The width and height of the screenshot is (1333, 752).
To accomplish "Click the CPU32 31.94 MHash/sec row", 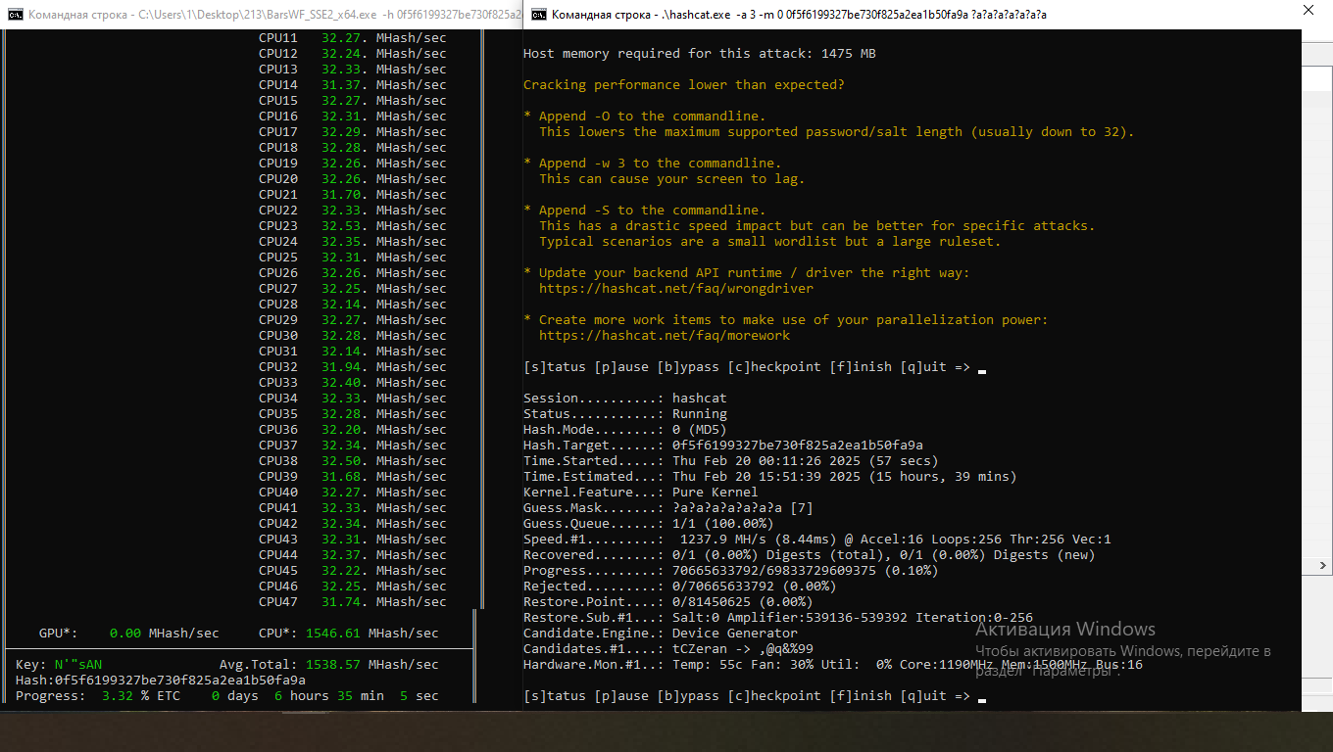I will [353, 367].
